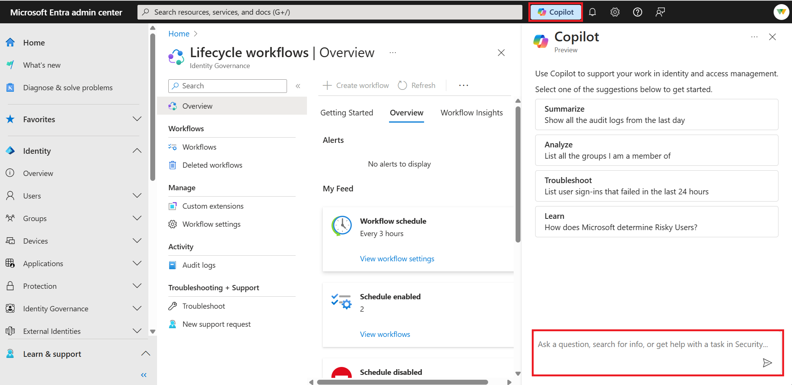Open the help question mark icon
Screen dimensions: 792x385
(x=638, y=12)
